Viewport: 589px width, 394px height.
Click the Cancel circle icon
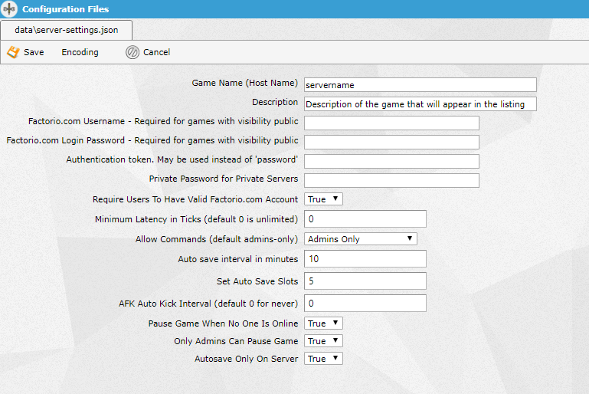tap(132, 52)
